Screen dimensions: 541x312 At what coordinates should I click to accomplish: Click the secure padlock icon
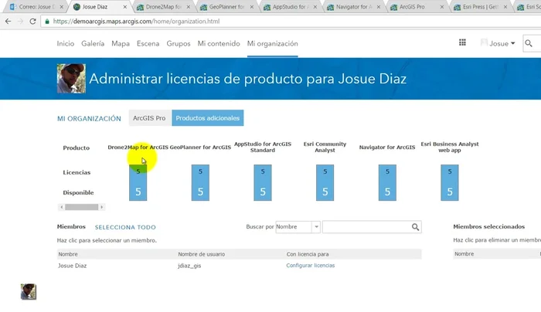[47, 22]
